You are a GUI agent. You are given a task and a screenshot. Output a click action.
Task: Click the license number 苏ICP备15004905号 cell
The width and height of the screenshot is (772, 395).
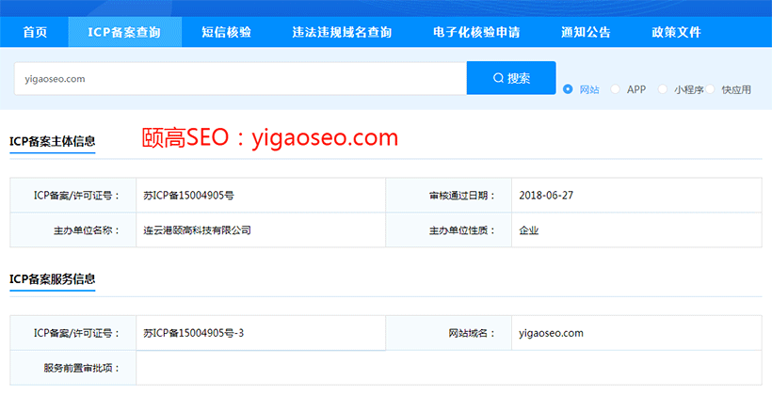pos(188,196)
